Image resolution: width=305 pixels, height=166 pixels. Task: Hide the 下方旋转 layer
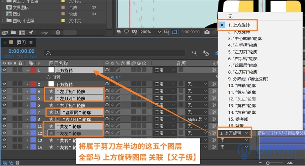pyautogui.click(x=4, y=84)
